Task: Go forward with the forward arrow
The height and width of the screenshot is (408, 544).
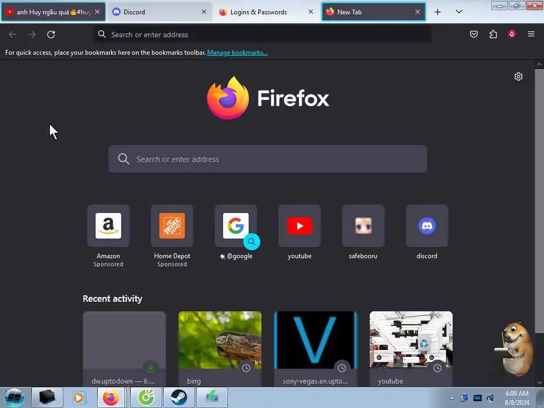Action: [x=32, y=35]
